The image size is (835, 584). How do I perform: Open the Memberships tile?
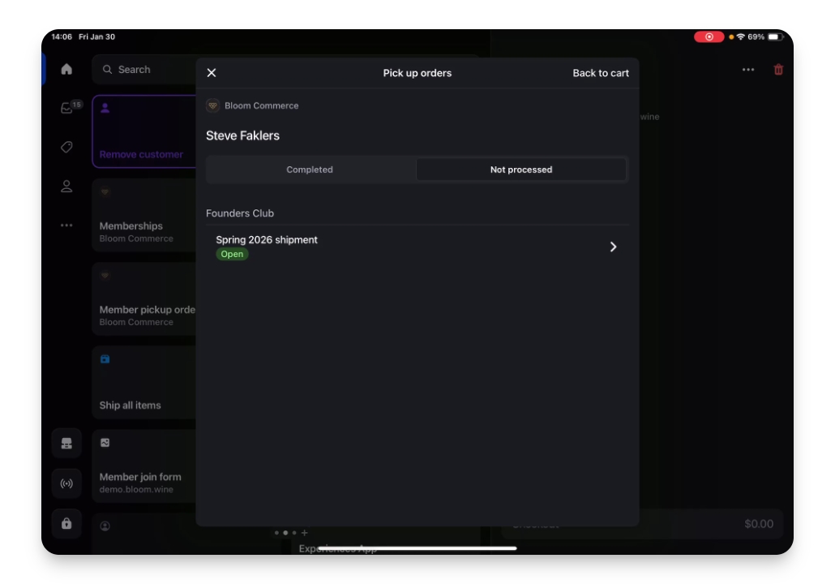point(144,215)
